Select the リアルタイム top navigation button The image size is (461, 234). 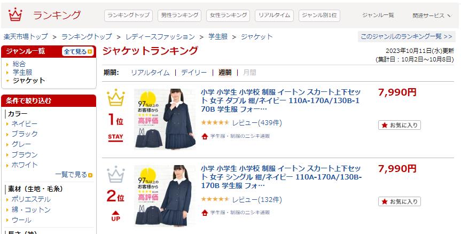[274, 15]
